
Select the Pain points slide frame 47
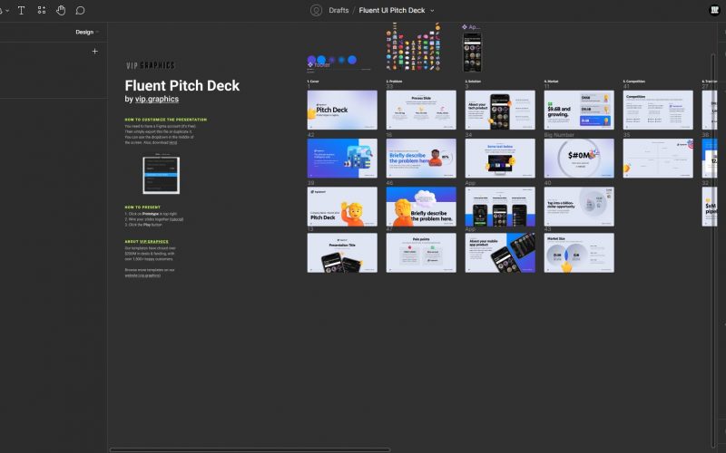click(421, 253)
